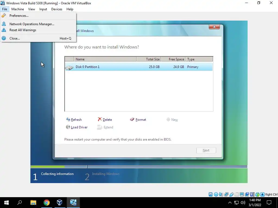Click the Delete partition link
Image resolution: width=278 pixels, height=208 pixels.
107,119
